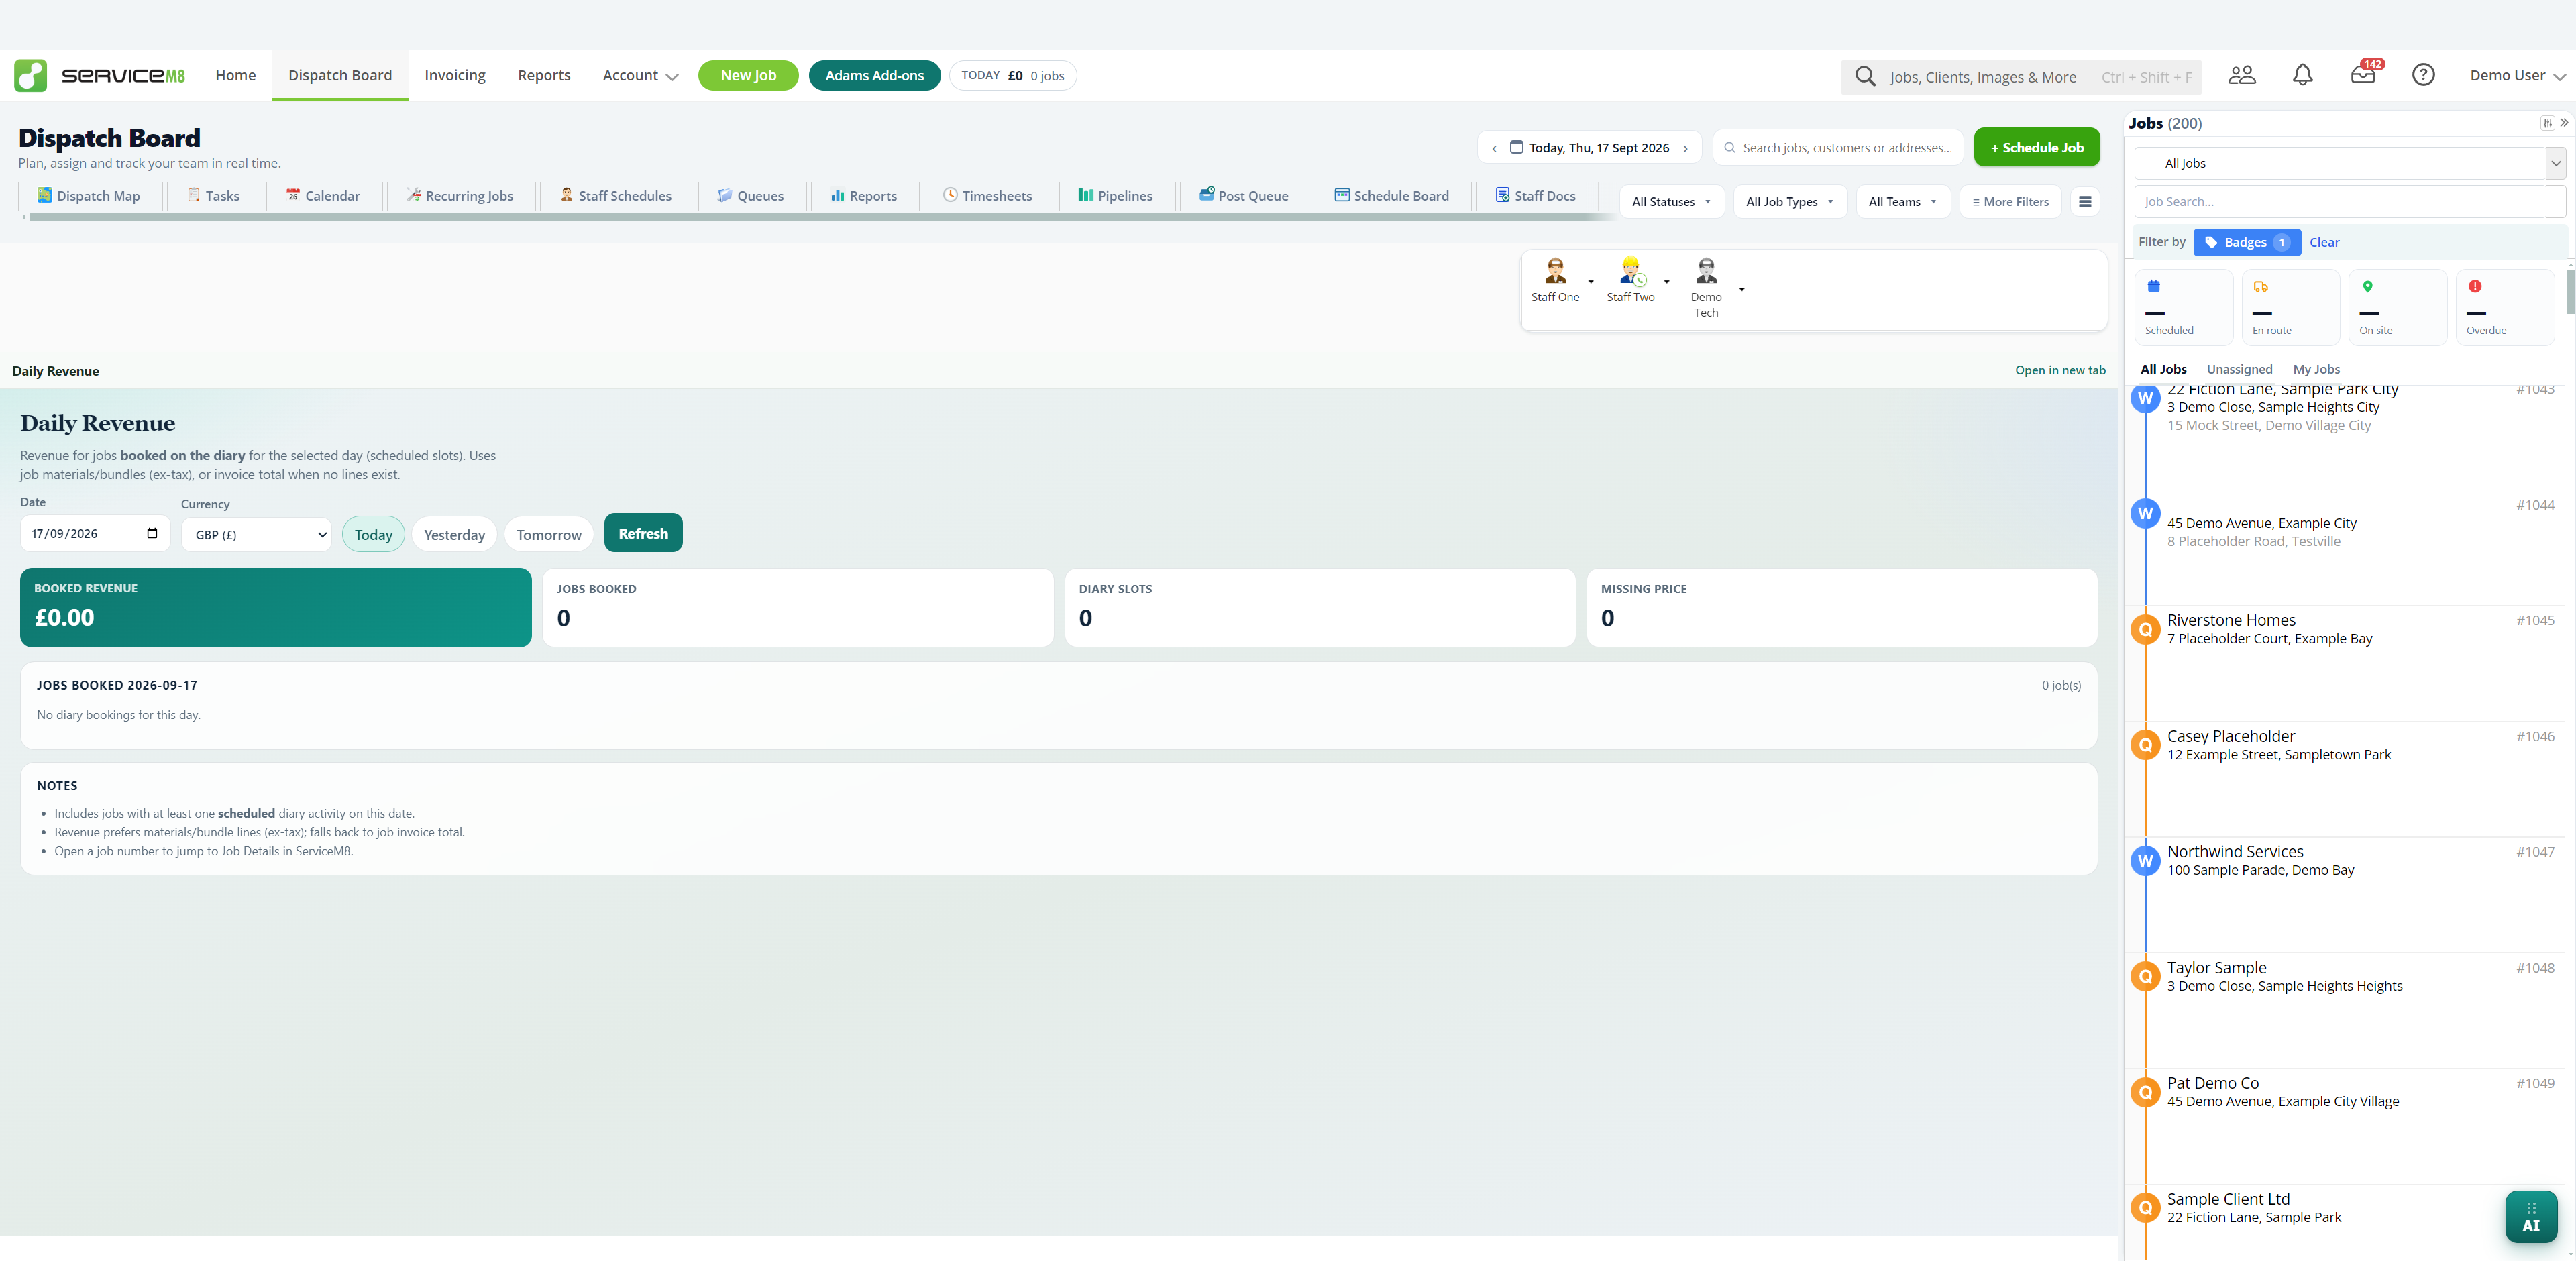
Task: Switch to the Staff Schedules tab
Action: coord(616,196)
